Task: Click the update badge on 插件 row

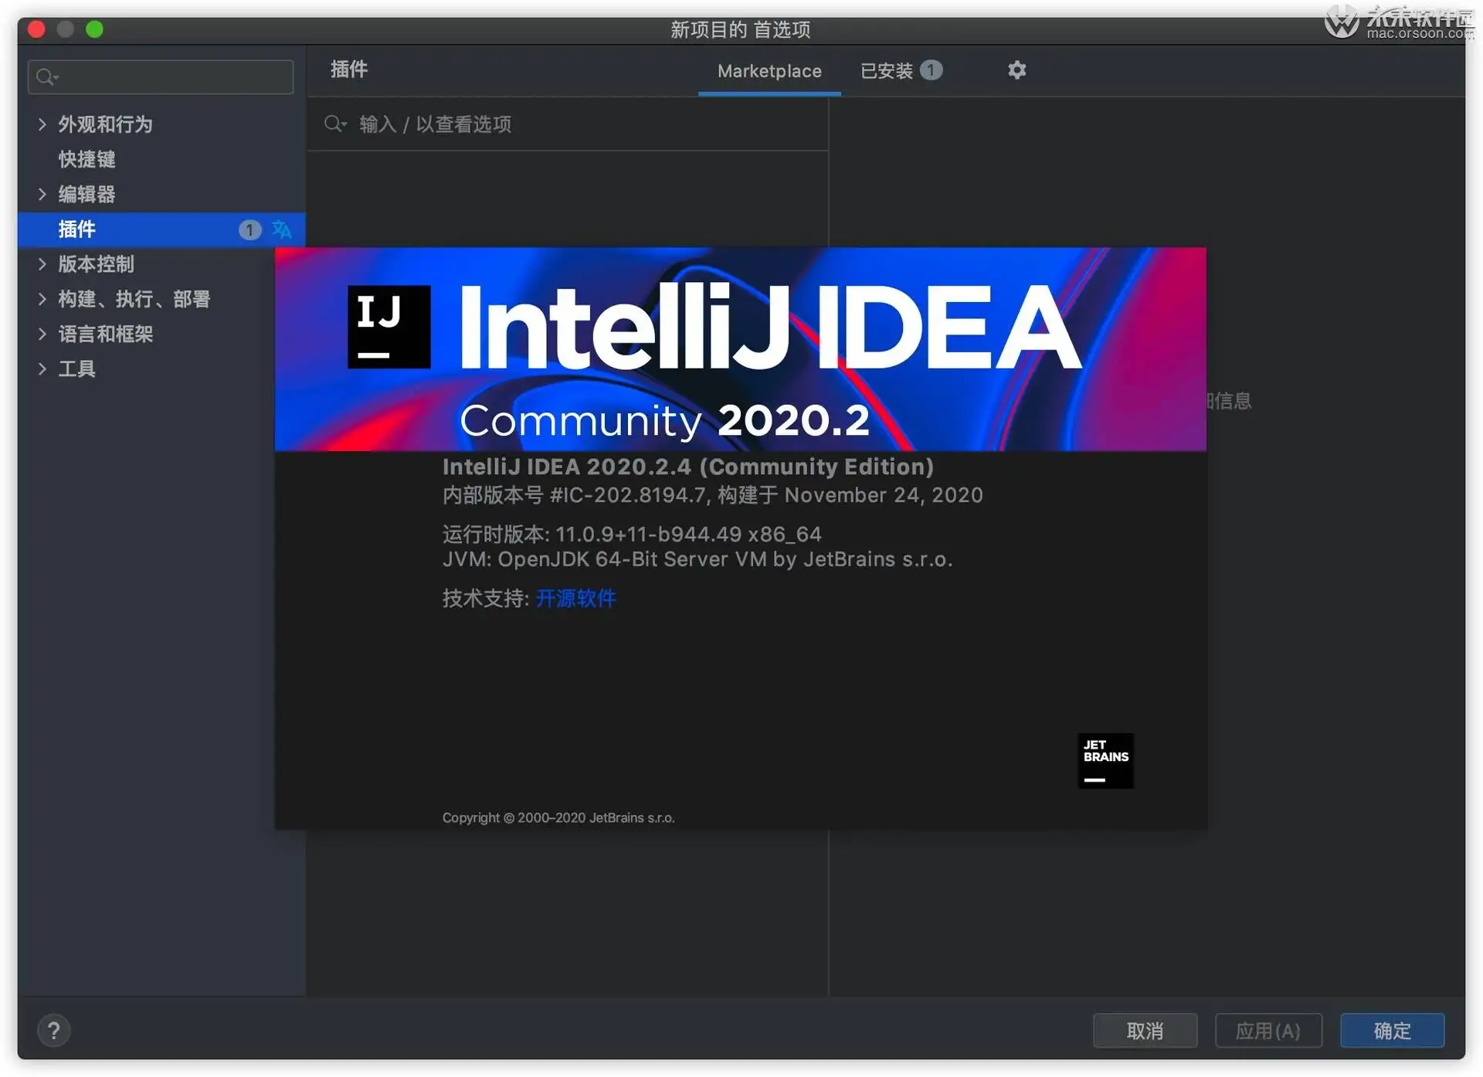Action: coord(249,229)
